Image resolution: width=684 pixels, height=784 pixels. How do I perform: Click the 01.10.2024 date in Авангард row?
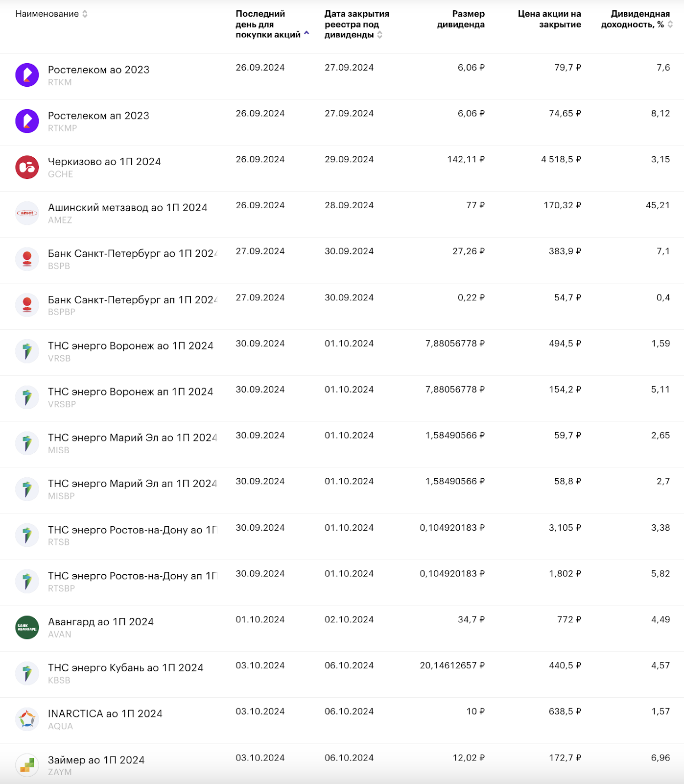(260, 619)
